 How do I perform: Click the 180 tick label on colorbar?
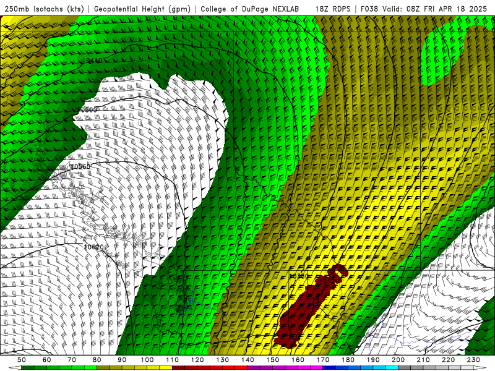click(348, 360)
